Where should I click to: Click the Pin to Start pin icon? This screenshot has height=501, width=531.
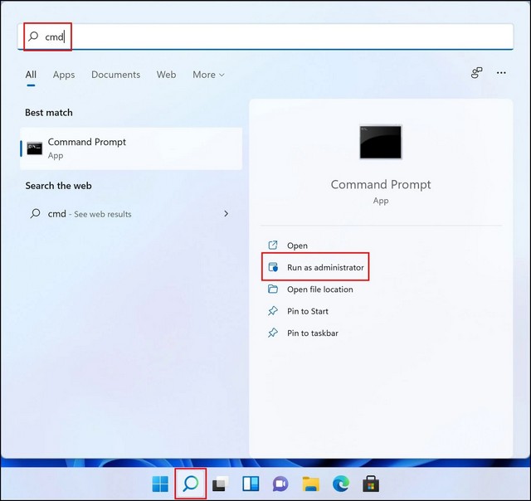(x=273, y=311)
